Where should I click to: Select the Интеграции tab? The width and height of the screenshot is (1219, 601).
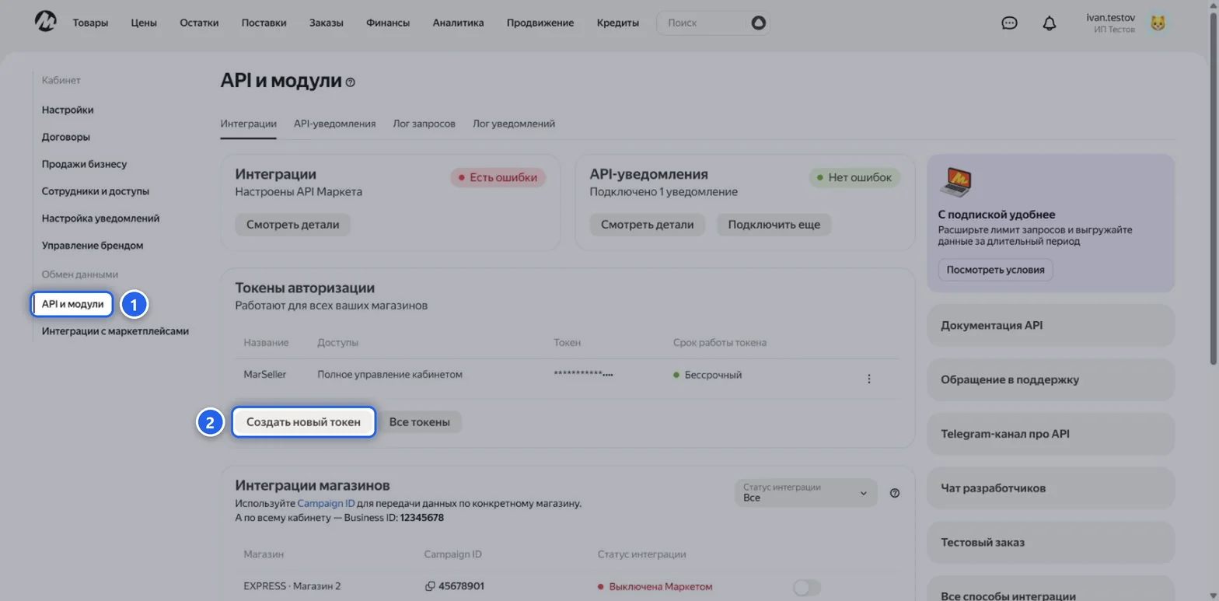click(x=248, y=124)
